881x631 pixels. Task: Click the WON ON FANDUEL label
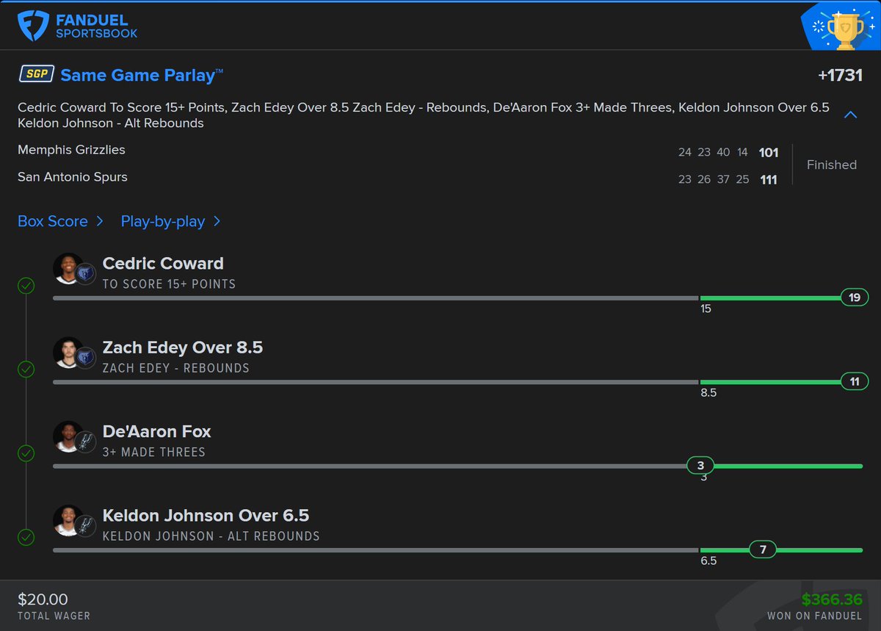click(815, 616)
